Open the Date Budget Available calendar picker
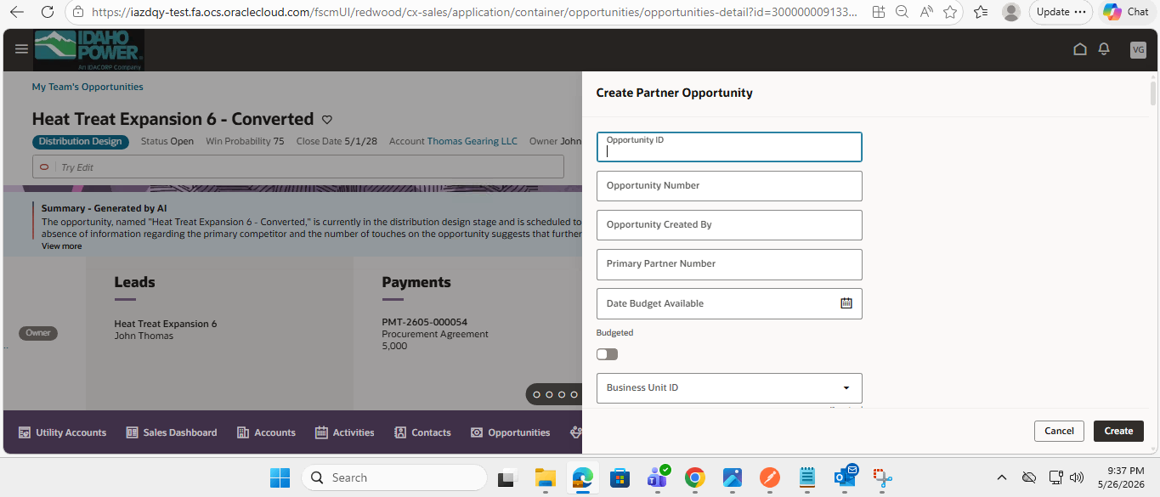The width and height of the screenshot is (1160, 497). [x=846, y=303]
